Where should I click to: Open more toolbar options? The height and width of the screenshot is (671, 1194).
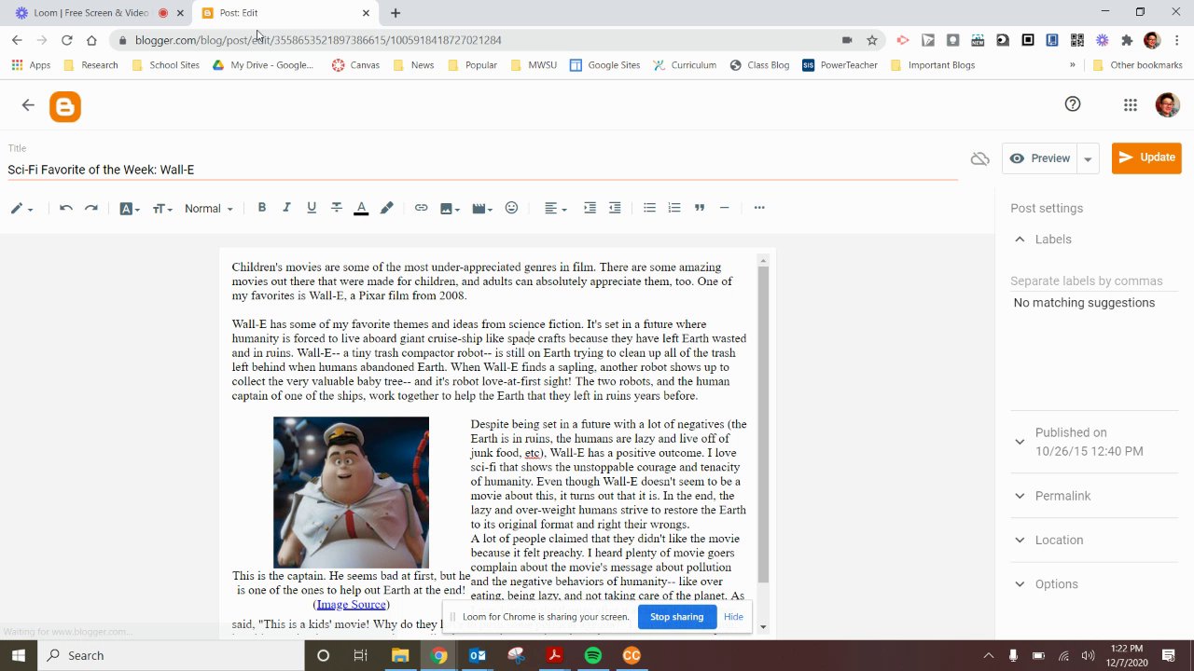pyautogui.click(x=759, y=208)
